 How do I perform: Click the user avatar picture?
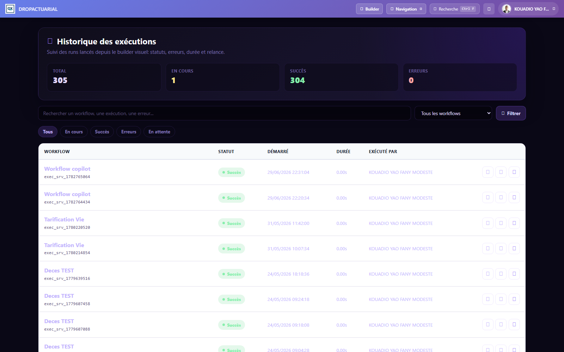(507, 9)
